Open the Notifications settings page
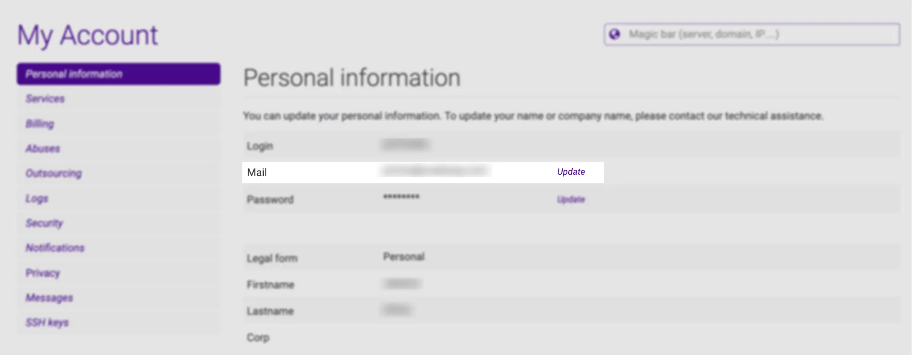 tap(55, 248)
